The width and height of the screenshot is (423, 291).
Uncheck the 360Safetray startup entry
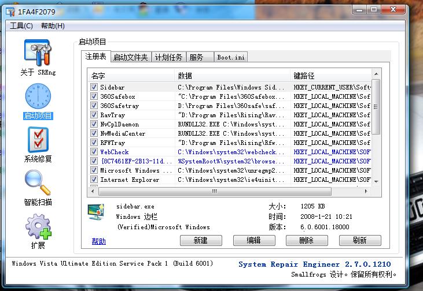[94, 105]
